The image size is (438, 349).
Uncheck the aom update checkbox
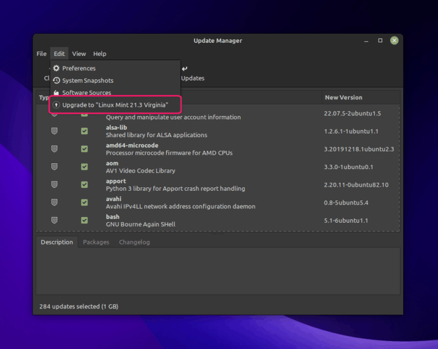[84, 167]
